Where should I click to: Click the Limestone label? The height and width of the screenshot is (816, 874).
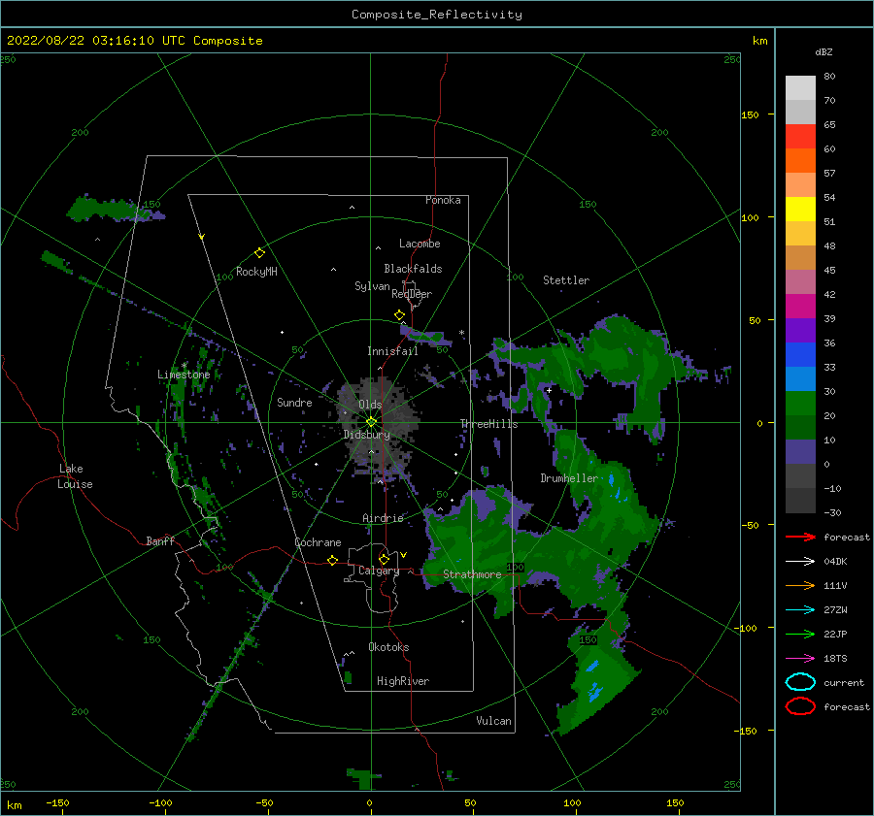click(184, 375)
